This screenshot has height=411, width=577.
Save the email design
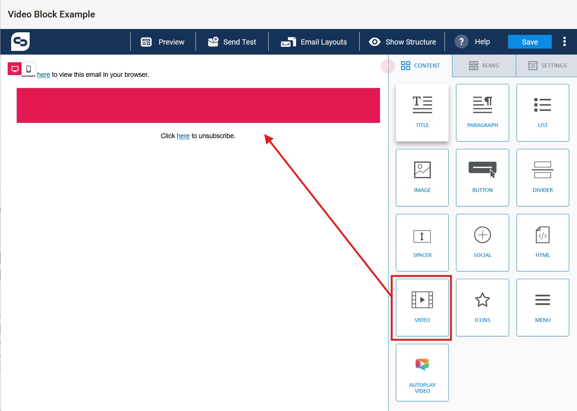coord(530,42)
